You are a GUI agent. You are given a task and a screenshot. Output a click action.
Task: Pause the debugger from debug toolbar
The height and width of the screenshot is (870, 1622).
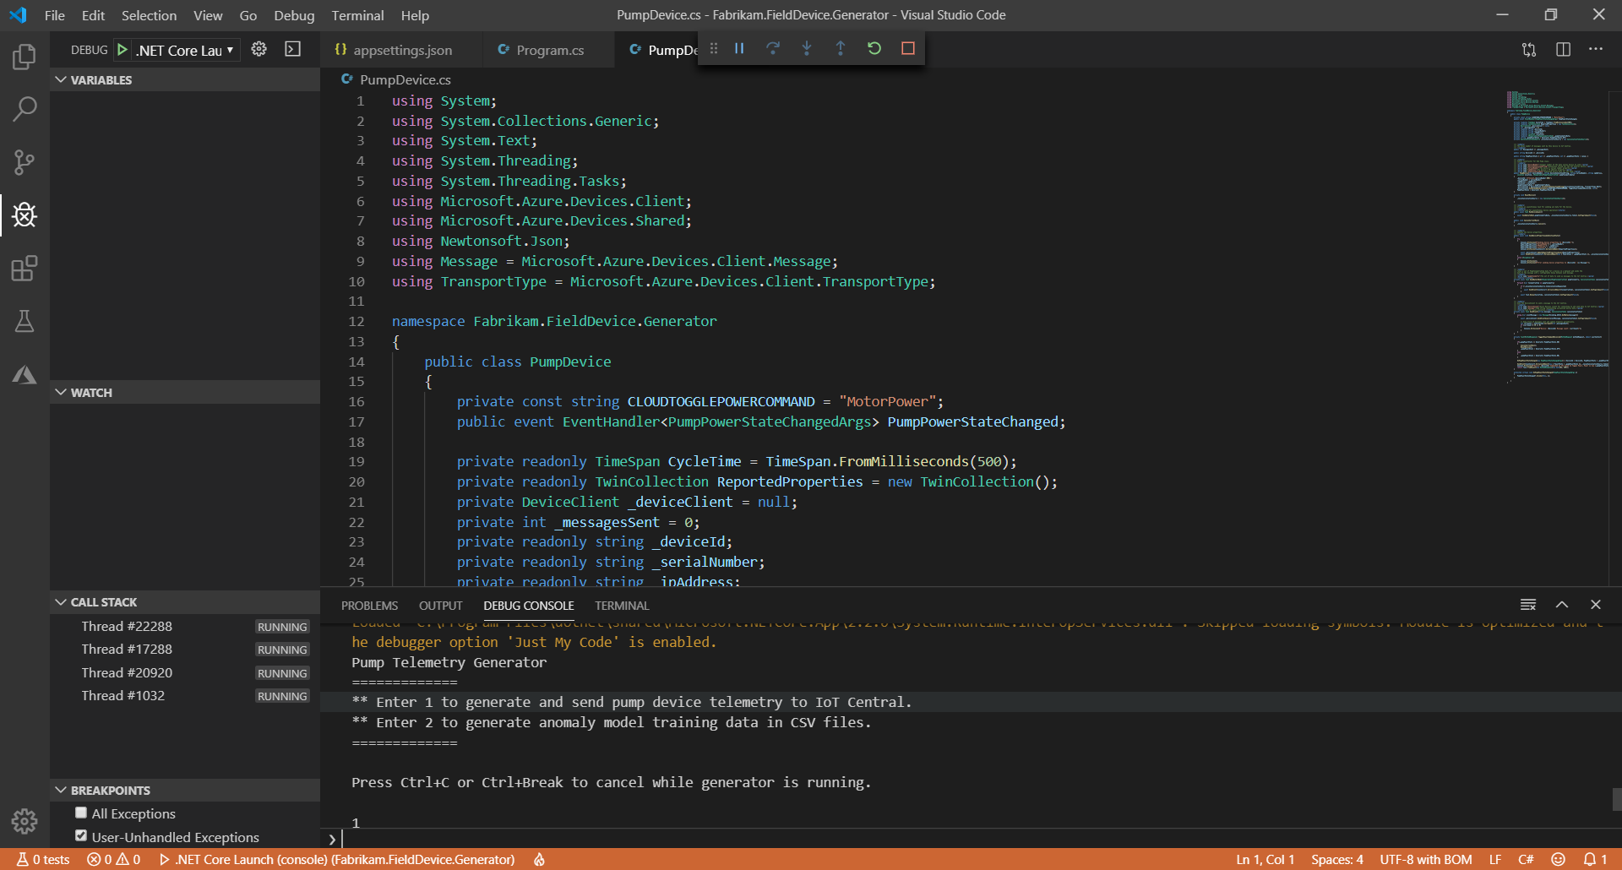[x=739, y=49]
